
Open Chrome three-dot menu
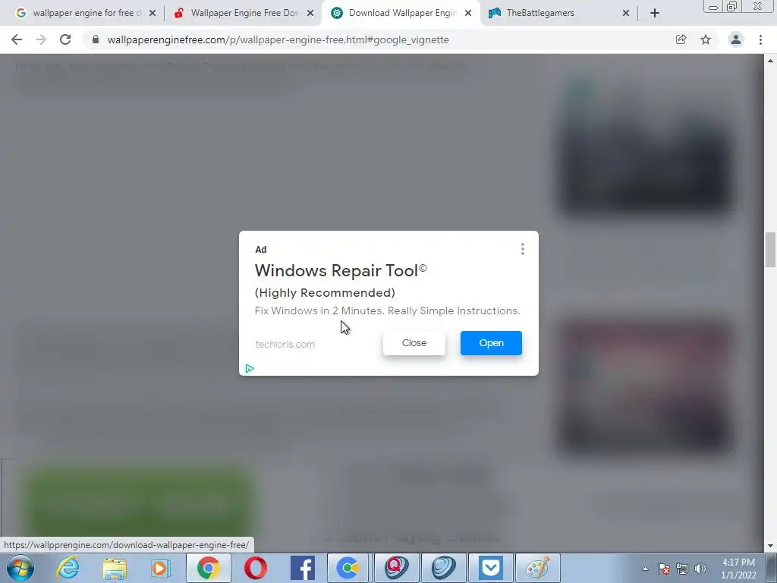[760, 39]
